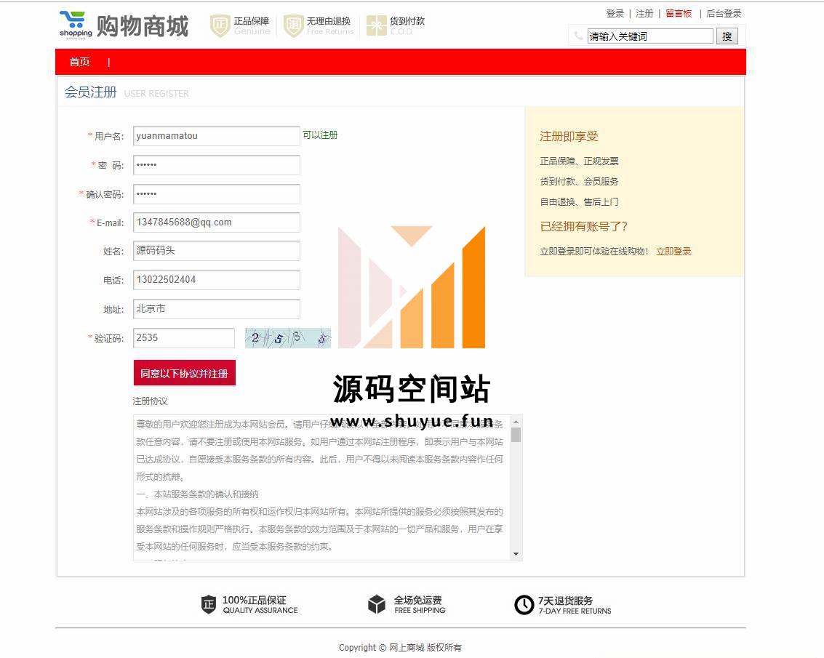Click the captcha image to refresh
824x658 pixels.
coord(288,338)
